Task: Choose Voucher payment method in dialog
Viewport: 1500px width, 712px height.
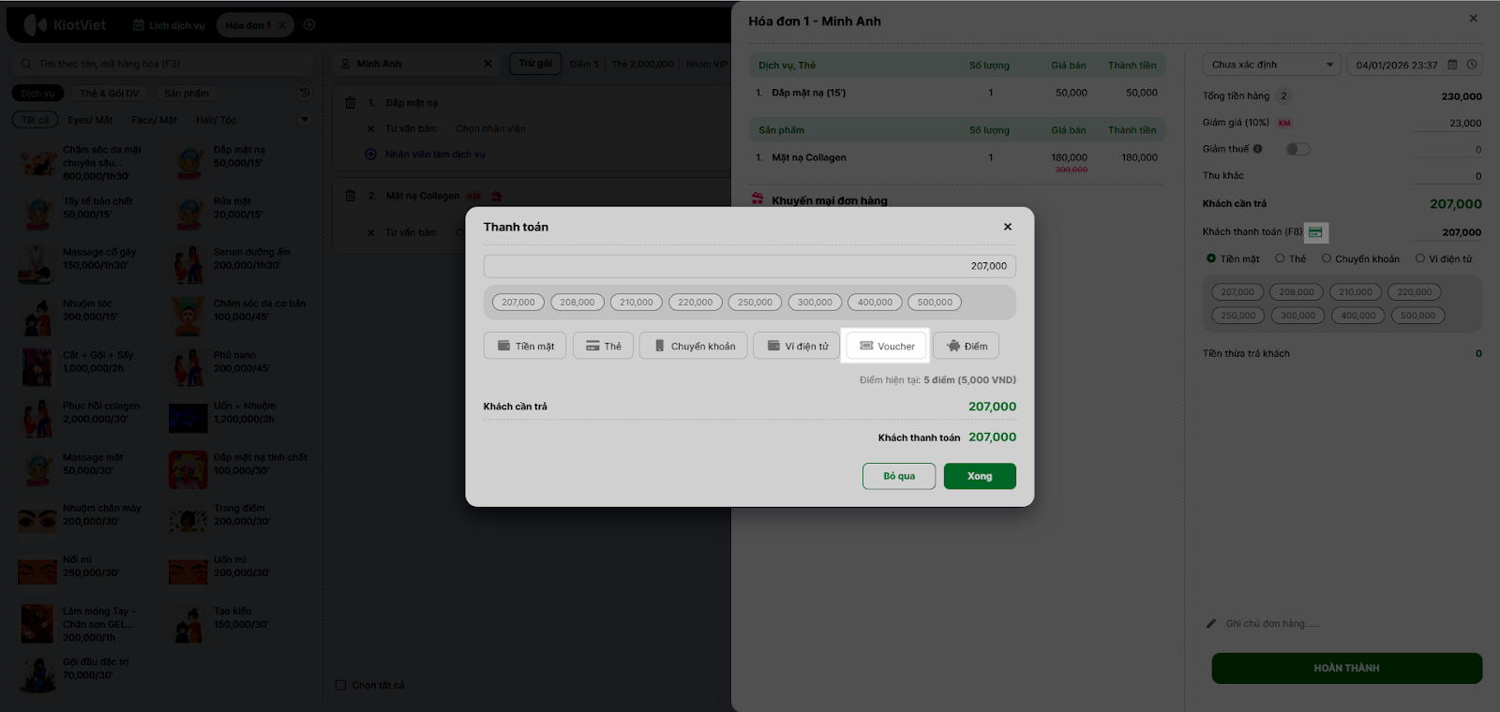Action: tap(887, 346)
